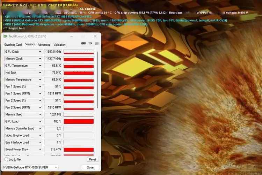
Task: Click the 2 % Memory Controller Load value
Action: pyautogui.click(x=53, y=129)
